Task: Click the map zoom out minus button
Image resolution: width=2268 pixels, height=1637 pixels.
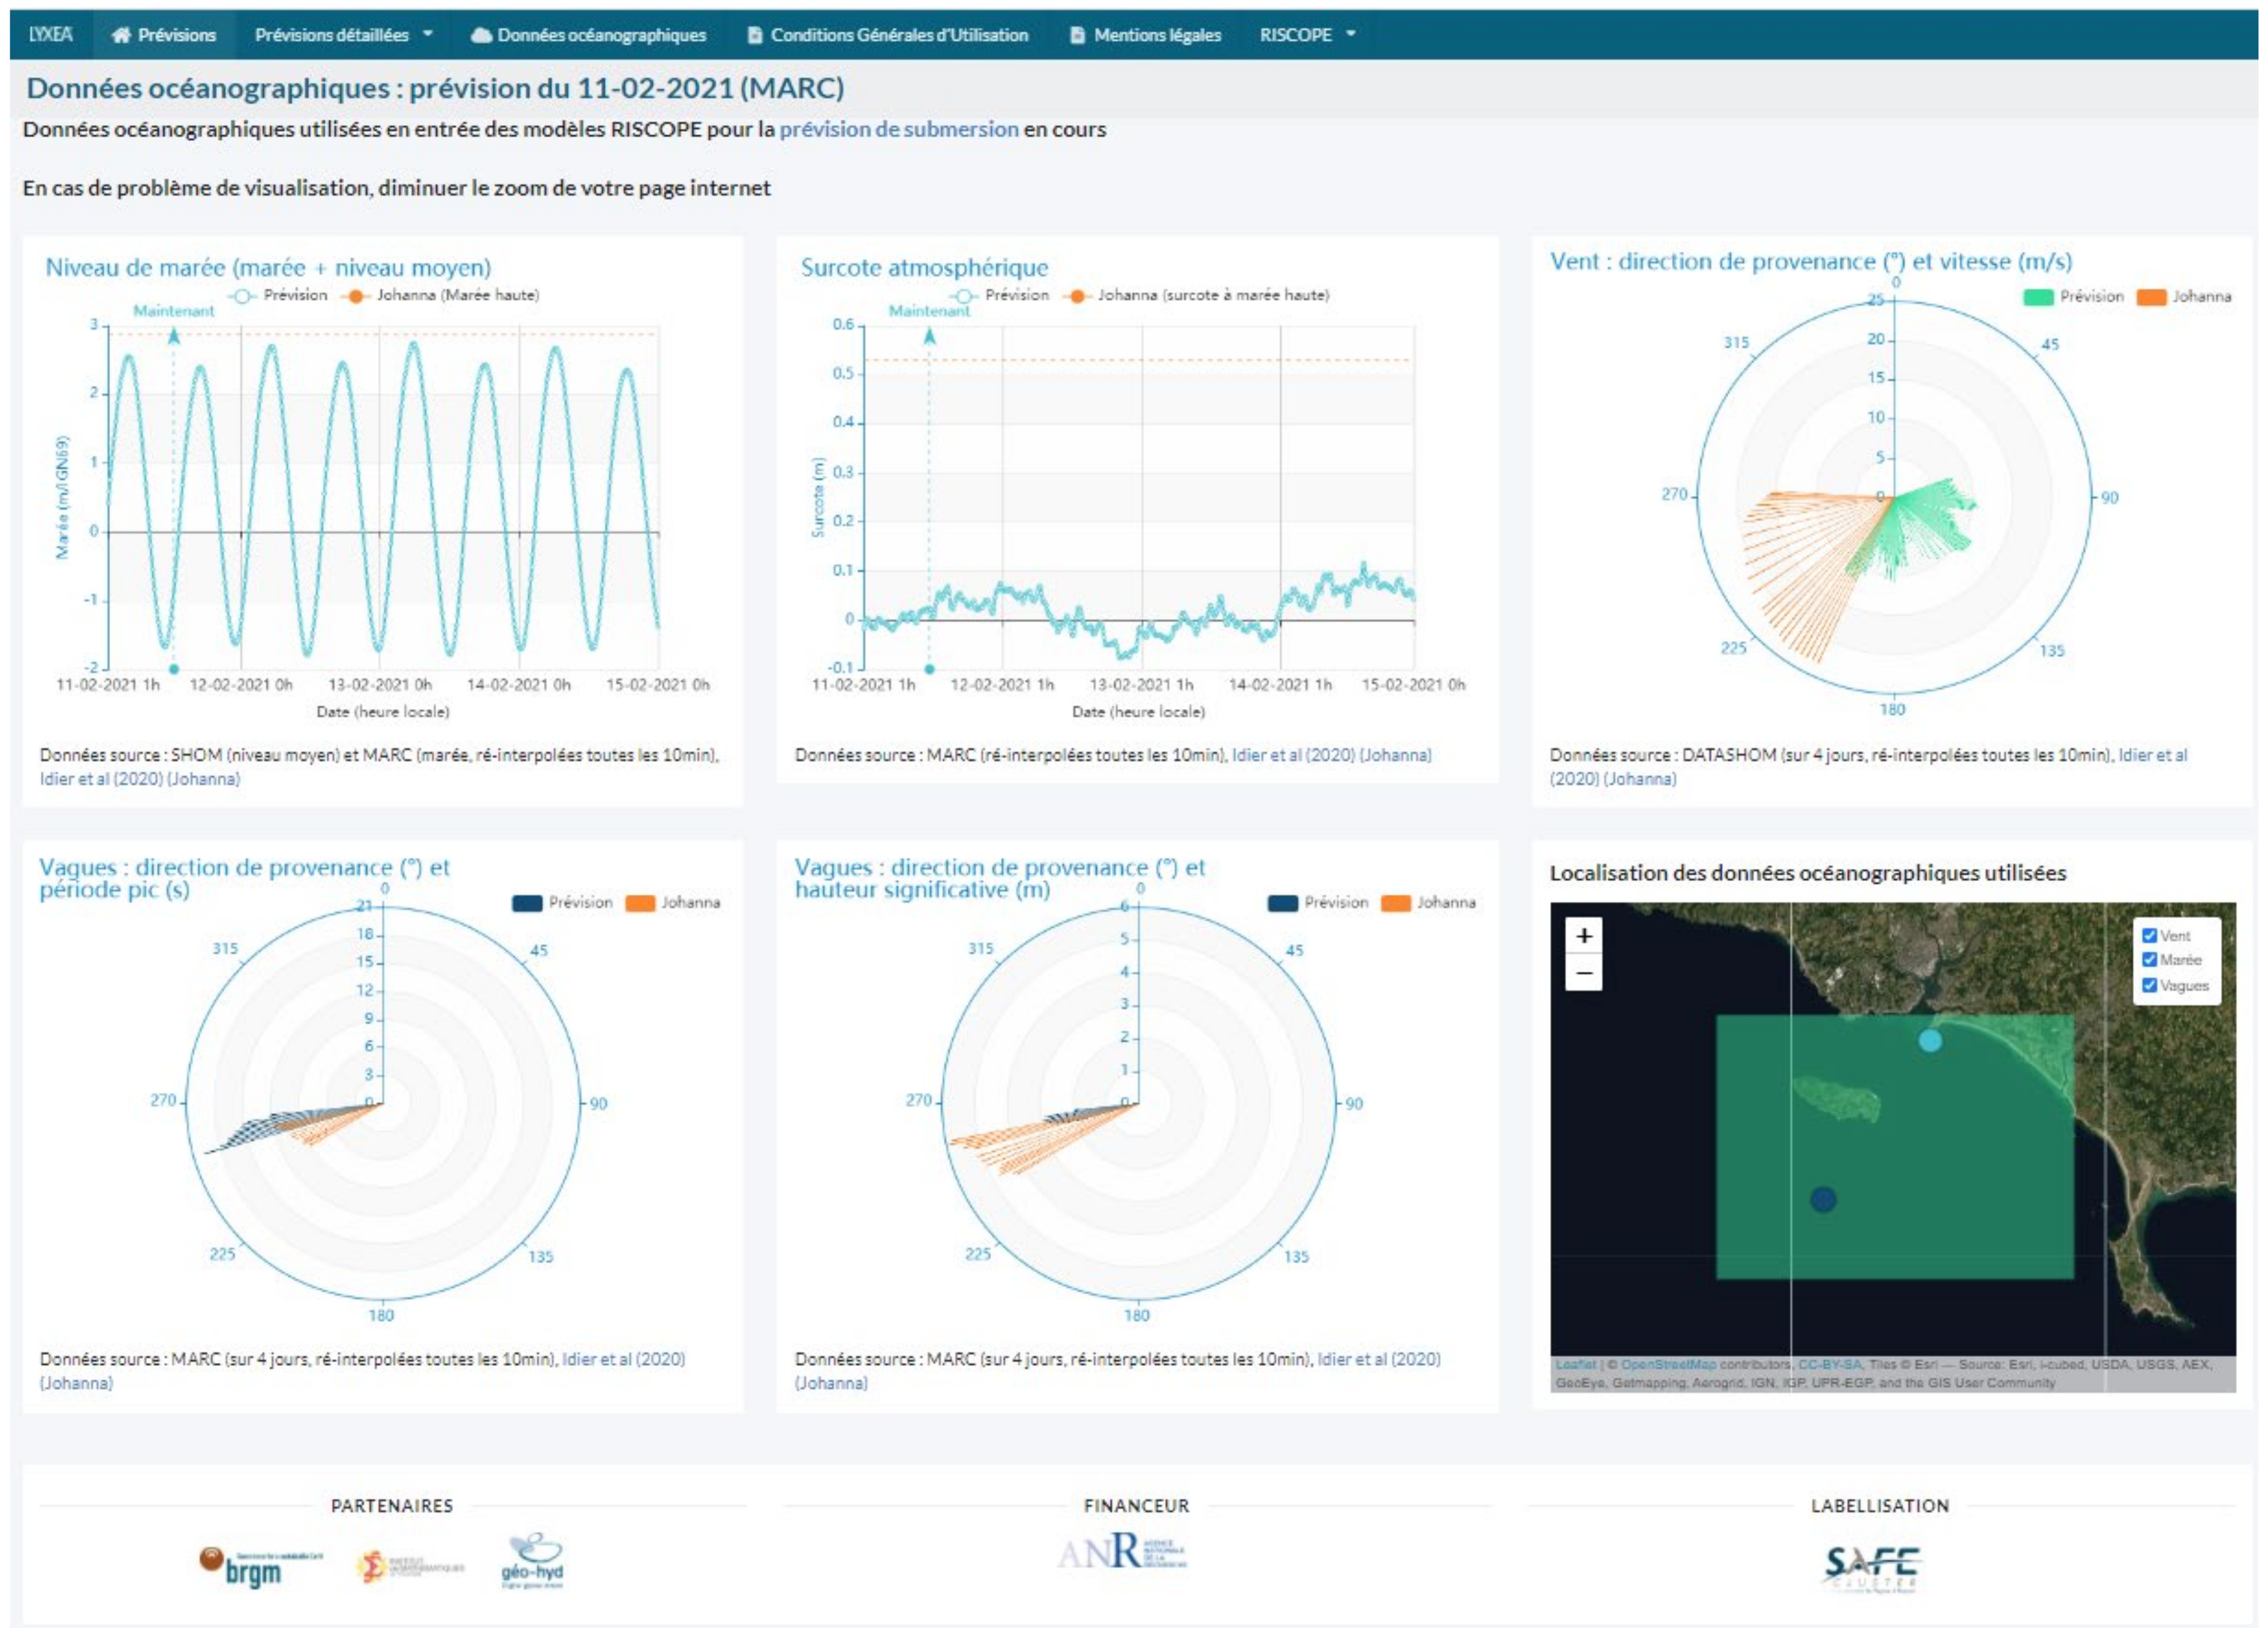Action: point(1584,973)
